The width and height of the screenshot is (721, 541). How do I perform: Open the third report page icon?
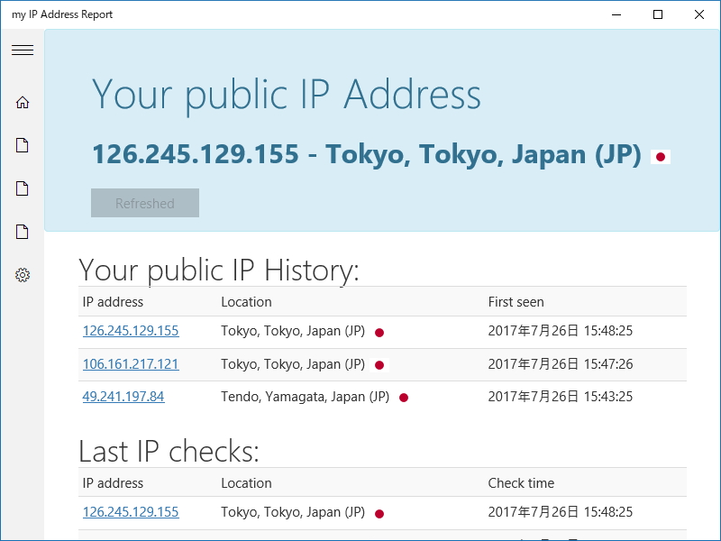(22, 231)
